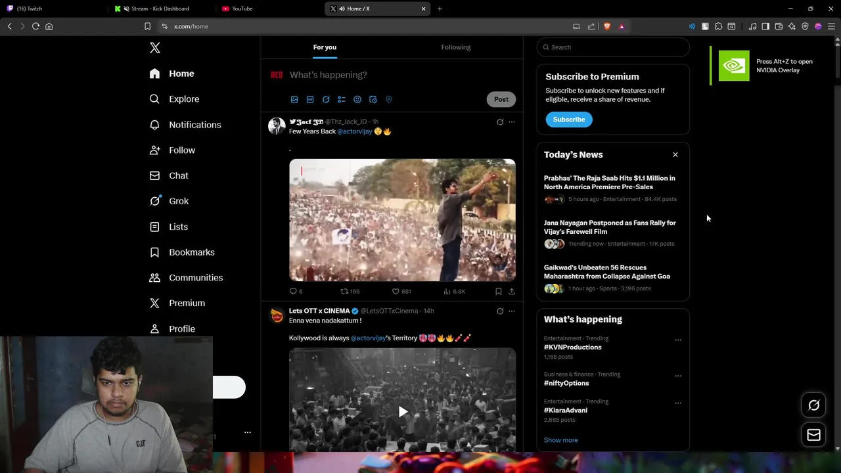Close the Today's News panel
Viewport: 841px width, 473px height.
(x=675, y=154)
